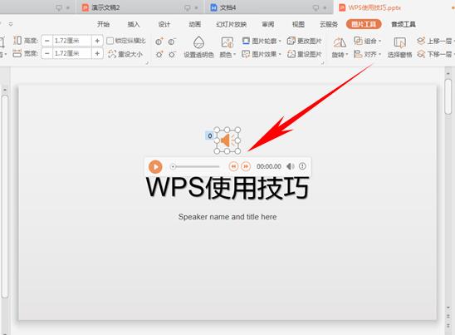Click the WPS使用技巧 title text
455x335 pixels.
227,188
